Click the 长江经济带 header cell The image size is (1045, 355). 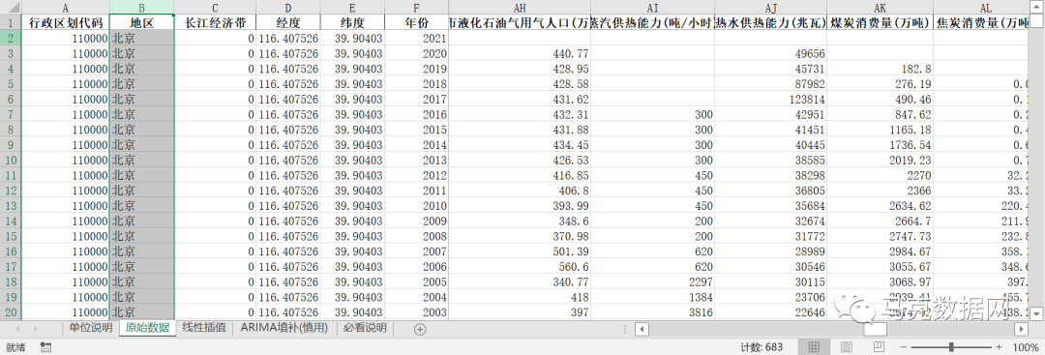pos(215,22)
